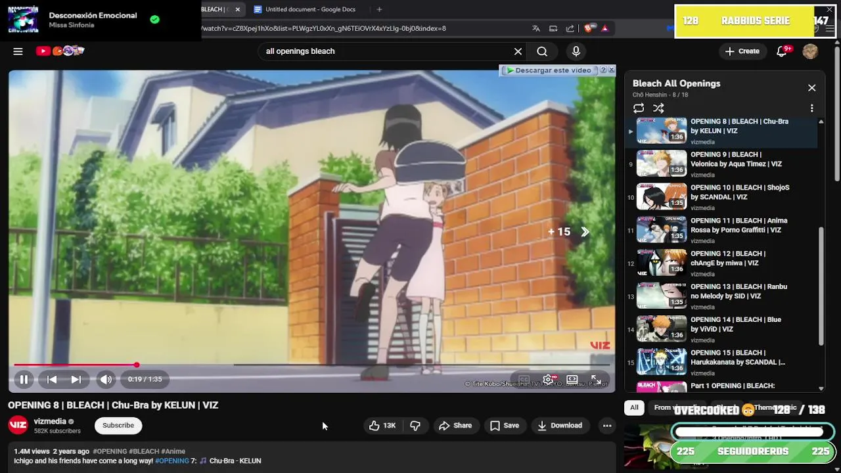Open browser translate page icon
This screenshot has height=473, width=841.
coord(536,28)
